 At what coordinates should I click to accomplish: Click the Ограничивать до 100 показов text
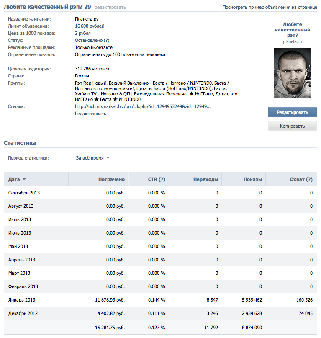pyautogui.click(x=120, y=54)
